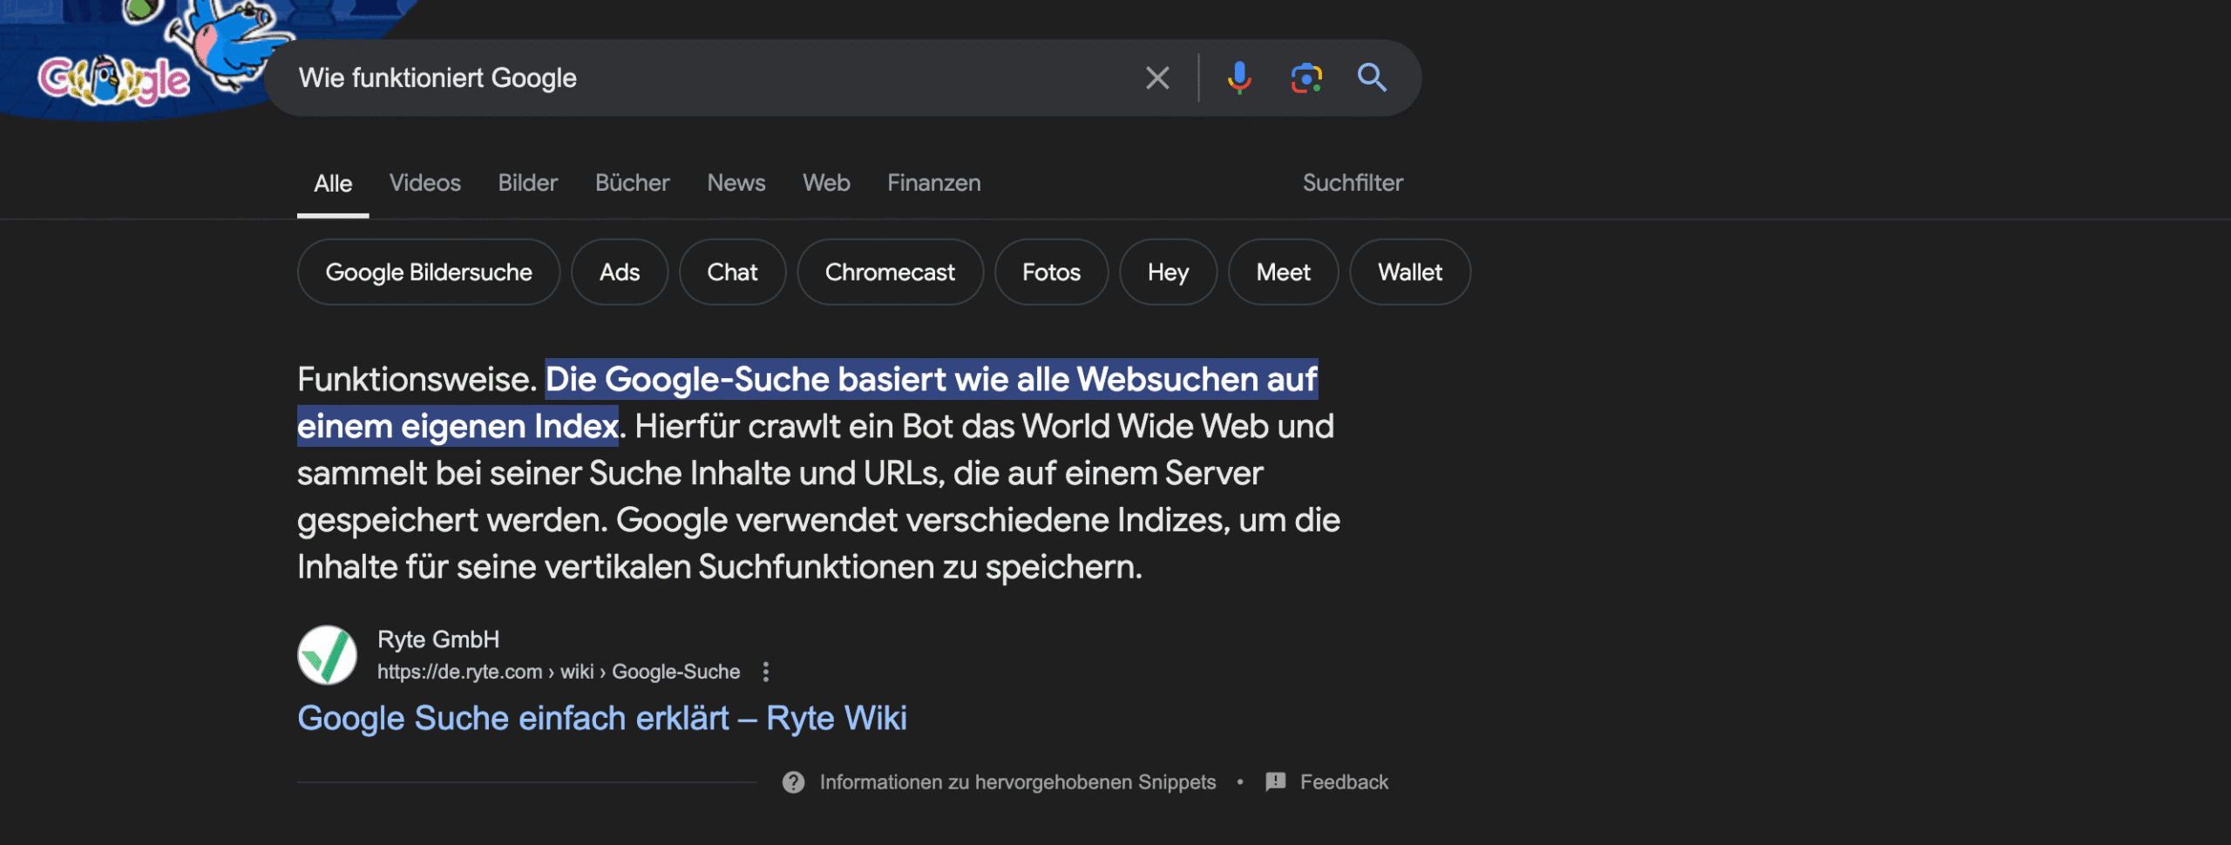
Task: Select the Google Bildersuche chip
Action: click(x=429, y=273)
